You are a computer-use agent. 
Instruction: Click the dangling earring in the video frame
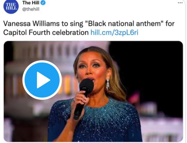point(108,84)
